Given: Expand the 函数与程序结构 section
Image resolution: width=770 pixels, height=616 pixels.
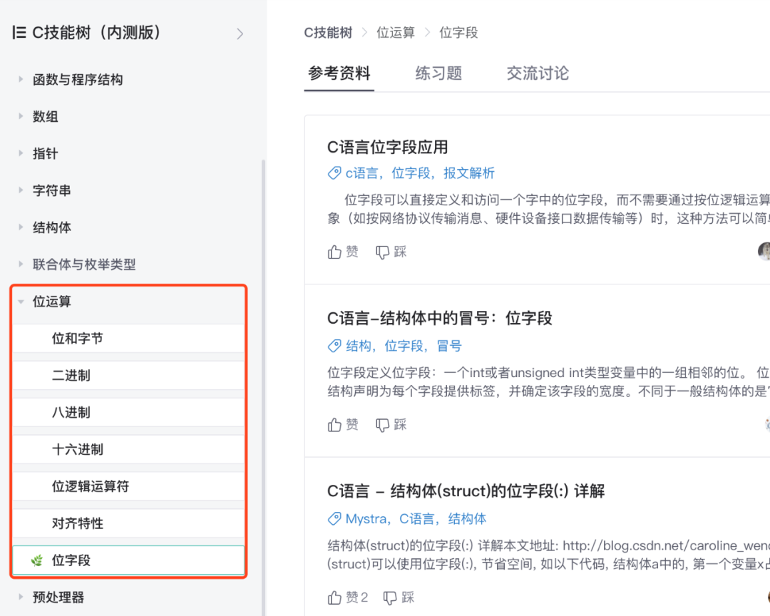Looking at the screenshot, I should point(21,80).
